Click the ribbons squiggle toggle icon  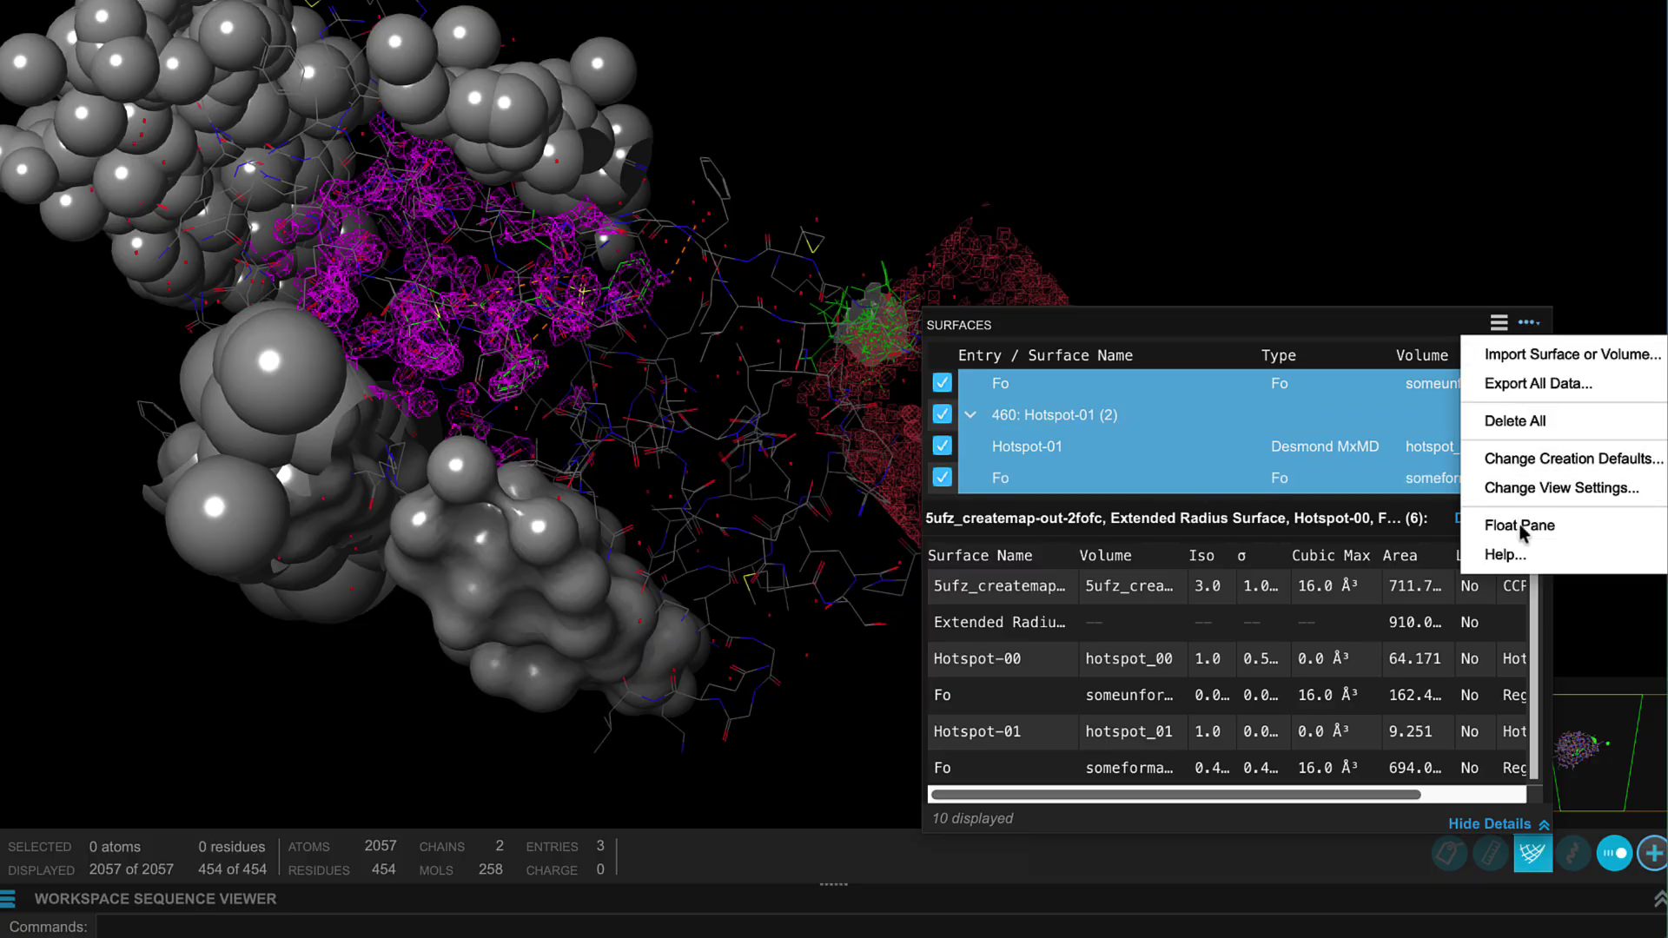[x=1573, y=854]
